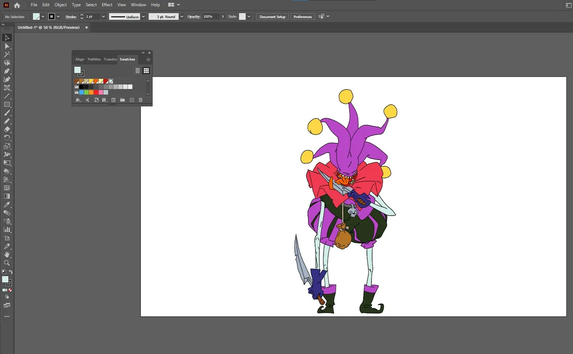Open arrange documents workspace dropdown
Image resolution: width=573 pixels, height=354 pixels.
[x=174, y=5]
